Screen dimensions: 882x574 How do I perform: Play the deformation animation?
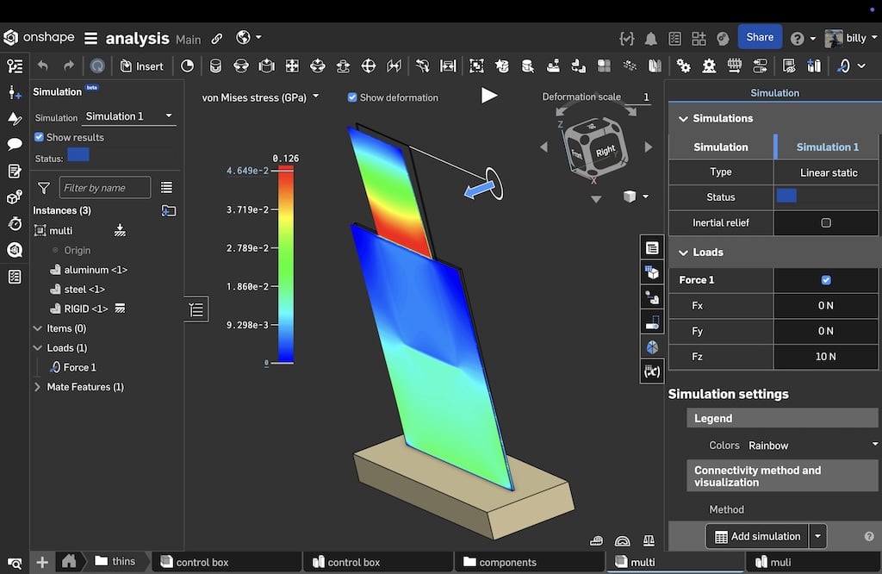point(489,96)
